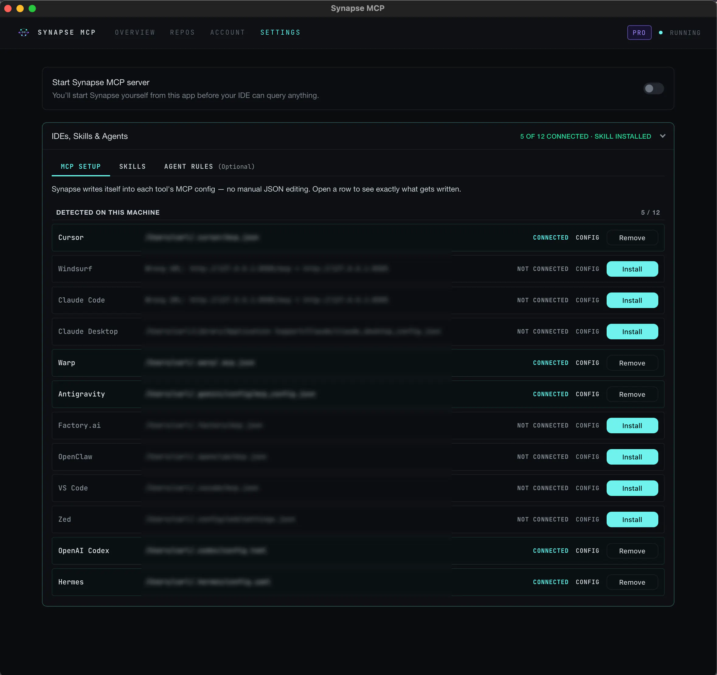Click the CONNECTED status in the Hermes row

point(550,582)
